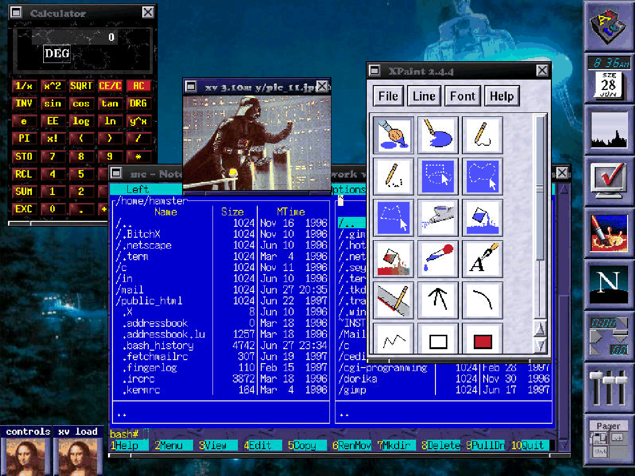Select the Brush tool in XPaint
Image resolution: width=635 pixels, height=476 pixels.
(393, 135)
